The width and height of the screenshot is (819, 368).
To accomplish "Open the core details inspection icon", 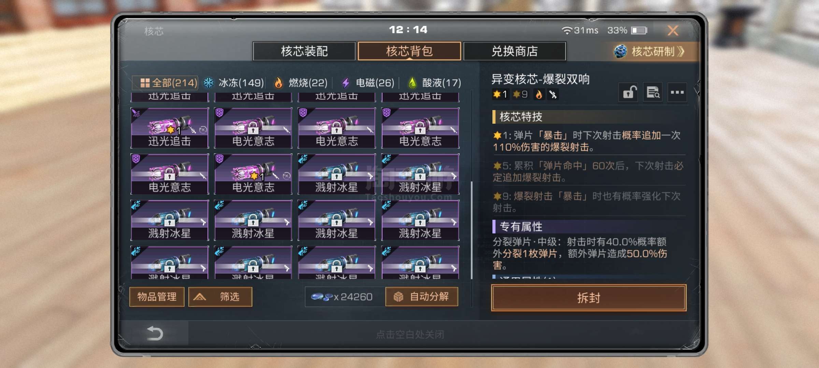I will point(653,92).
